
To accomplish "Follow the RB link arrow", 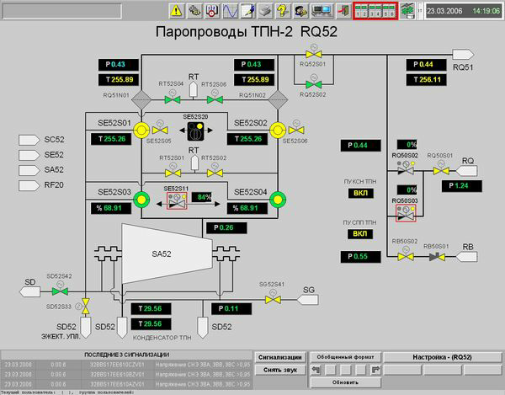I will click(467, 257).
